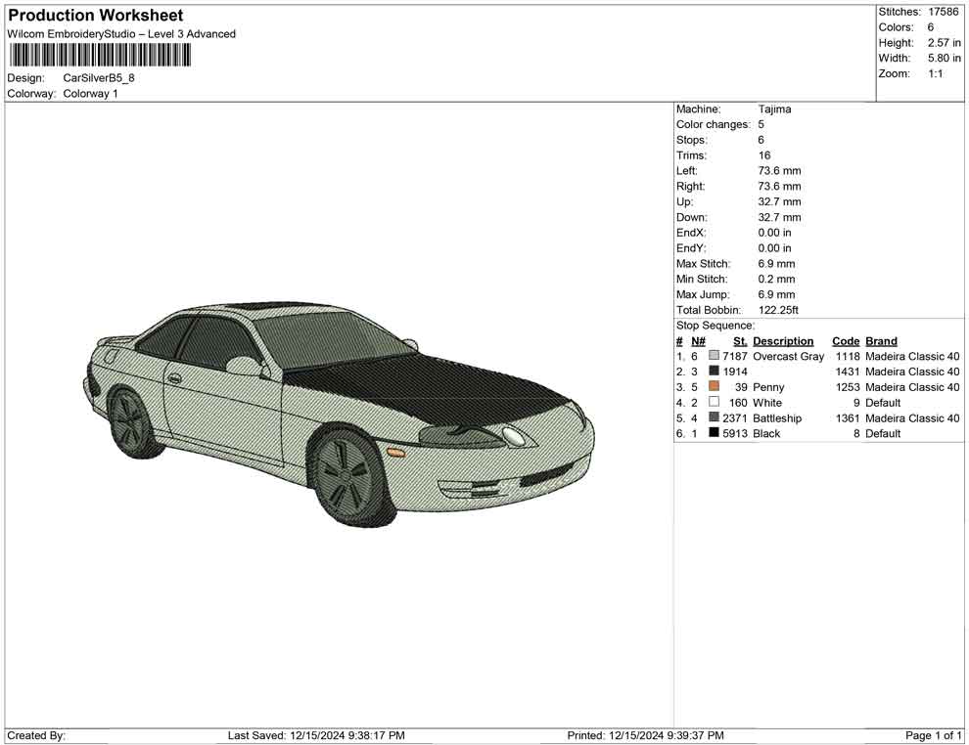The width and height of the screenshot is (969, 745).
Task: Select the Penny color swatch
Action: (714, 387)
